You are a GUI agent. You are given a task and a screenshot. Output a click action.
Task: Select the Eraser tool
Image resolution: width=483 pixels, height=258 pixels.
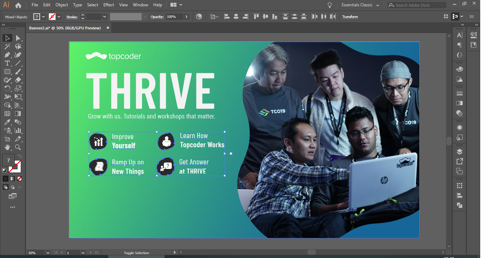[x=18, y=80]
